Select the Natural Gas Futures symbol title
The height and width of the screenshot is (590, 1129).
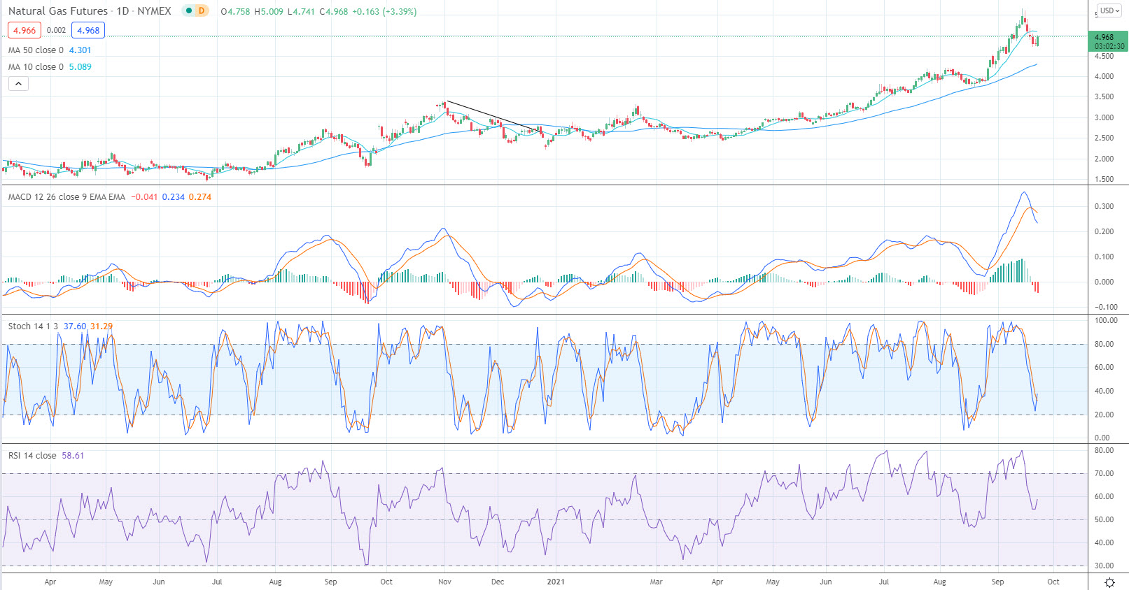58,10
